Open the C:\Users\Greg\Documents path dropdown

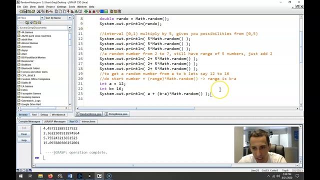(x=70, y=27)
